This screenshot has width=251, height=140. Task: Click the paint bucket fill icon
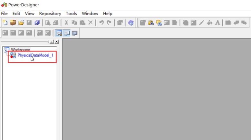[209, 23]
